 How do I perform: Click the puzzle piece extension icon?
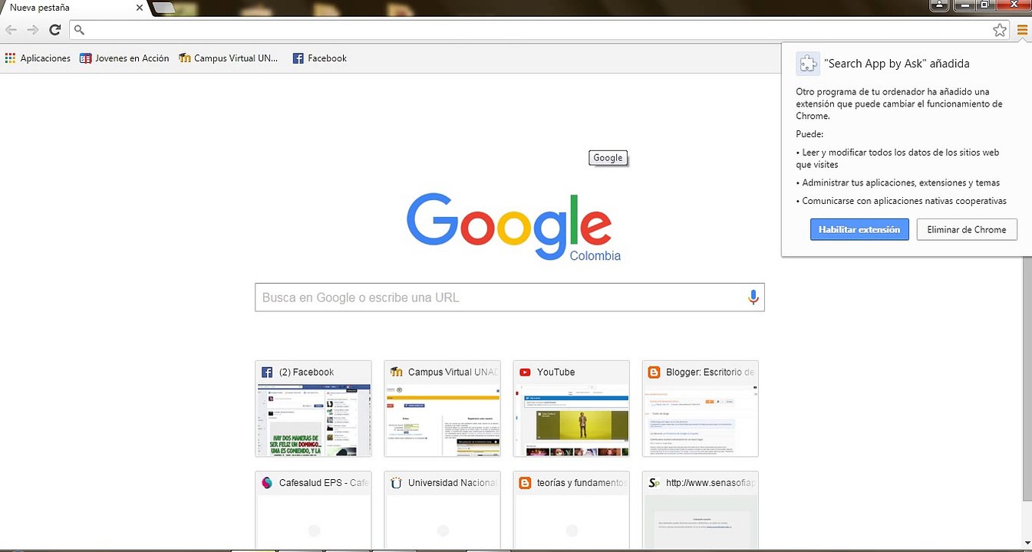click(x=807, y=64)
